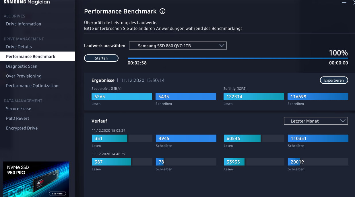Expand the Letzter Monat history filter
Screen dimensions: 355x197
(x=316, y=121)
